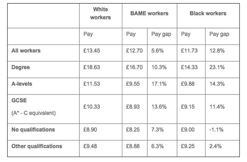Click the £13.45 white workers pay cell
This screenshot has height=162, width=247.
tap(92, 50)
